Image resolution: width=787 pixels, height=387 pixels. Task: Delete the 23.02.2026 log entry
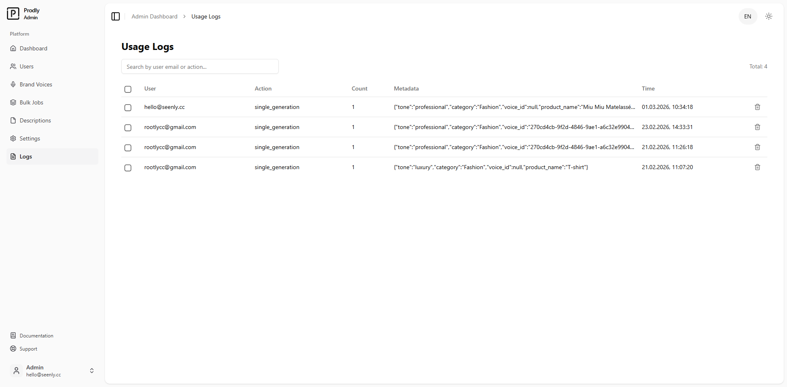[757, 127]
